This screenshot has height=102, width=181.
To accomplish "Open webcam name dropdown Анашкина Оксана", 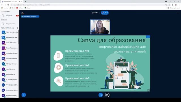I will pyautogui.click(x=97, y=33).
